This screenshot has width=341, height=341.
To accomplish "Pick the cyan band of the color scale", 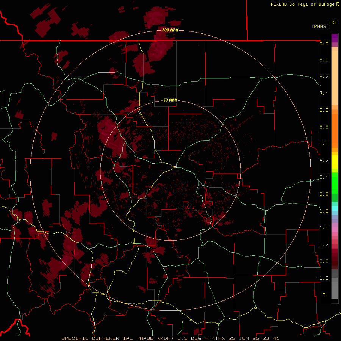I will [335, 208].
